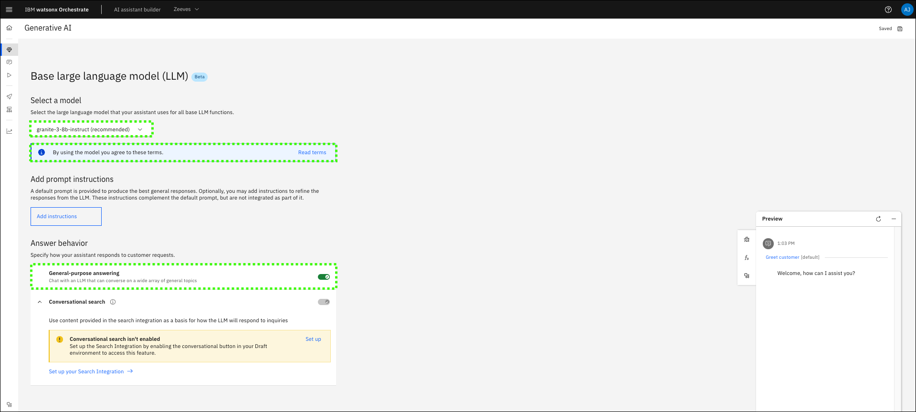Open the Read terms link

(312, 153)
